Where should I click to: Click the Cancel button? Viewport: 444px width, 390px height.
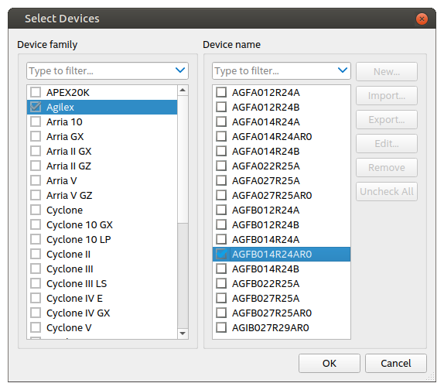[x=396, y=363]
